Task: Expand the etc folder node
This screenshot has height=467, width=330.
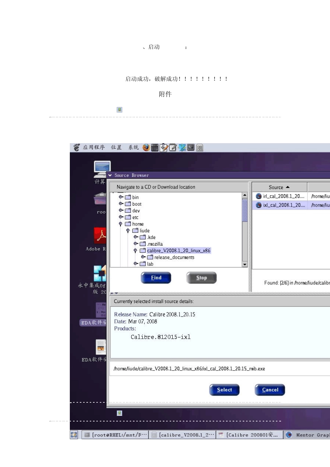Action: click(x=121, y=217)
